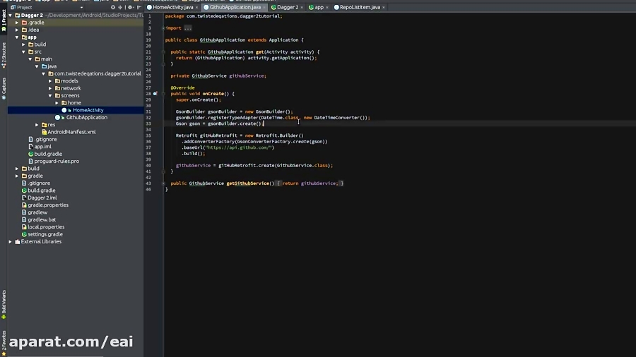
Task: Click the collapse-all icon in Project panel
Action: pos(120,7)
